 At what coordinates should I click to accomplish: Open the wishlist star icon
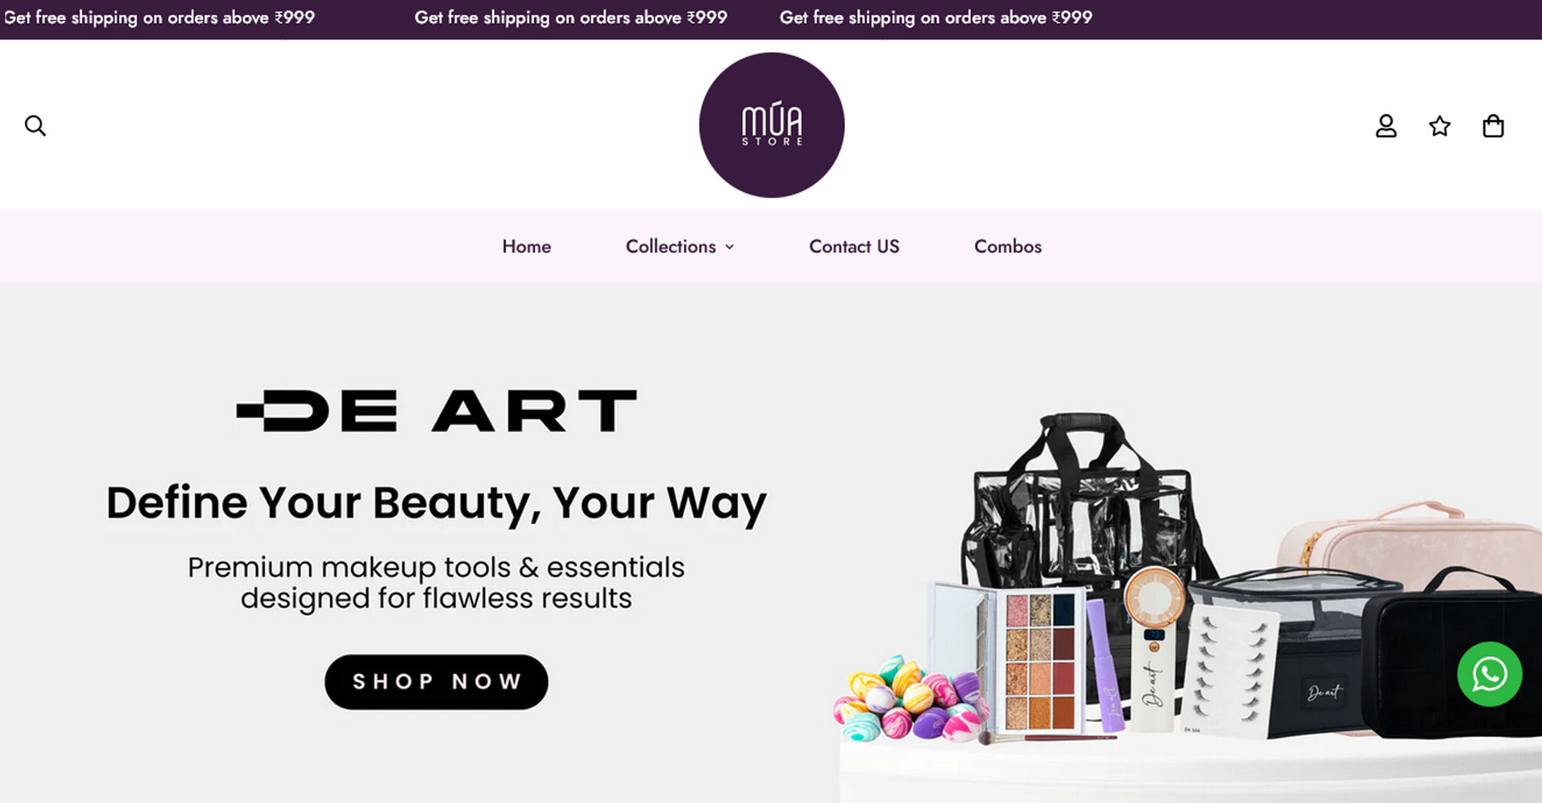[1440, 126]
